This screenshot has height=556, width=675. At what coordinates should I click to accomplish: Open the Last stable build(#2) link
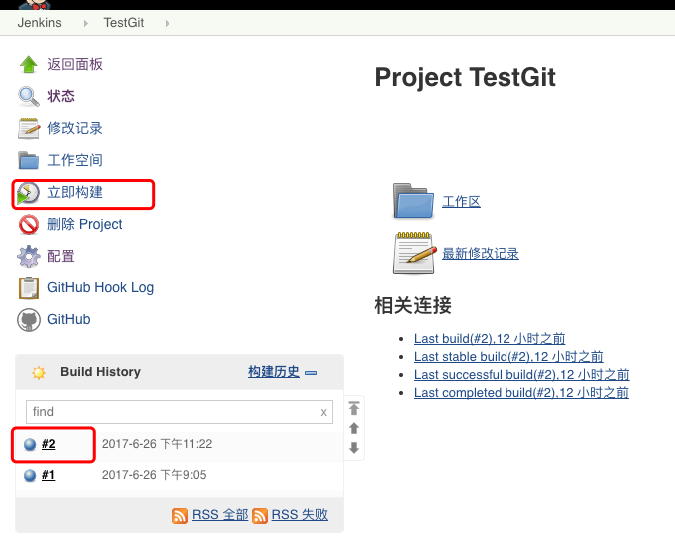508,357
